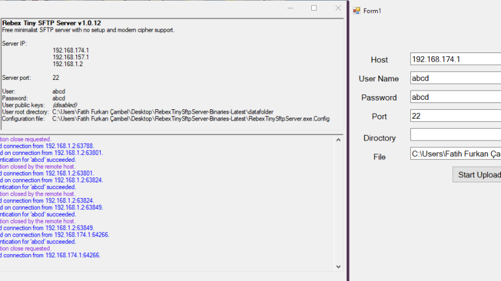Minimize the Rebex SFTP Server window
501x281 pixels.
click(290, 8)
